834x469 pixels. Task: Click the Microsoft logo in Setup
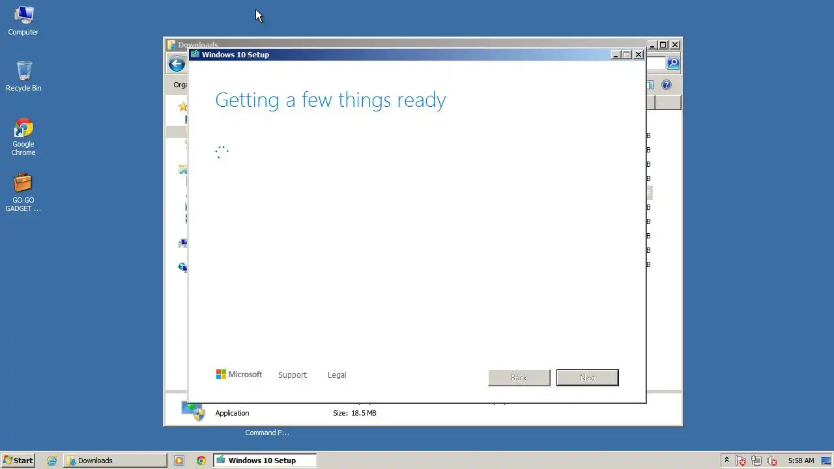pos(239,375)
